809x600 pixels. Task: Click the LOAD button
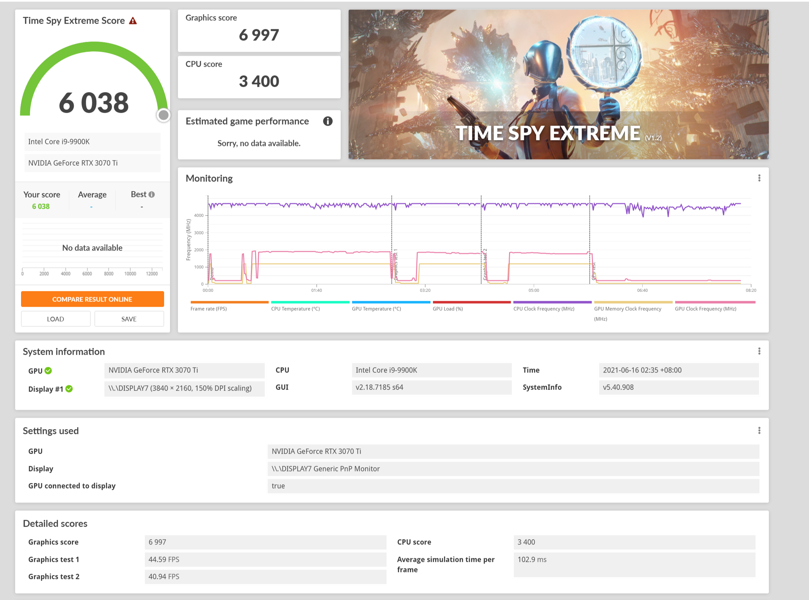point(56,319)
